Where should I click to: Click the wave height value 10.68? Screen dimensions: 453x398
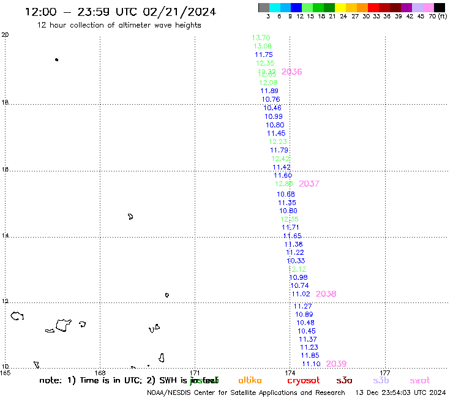[286, 194]
